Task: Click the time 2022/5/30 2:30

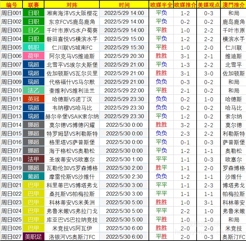Action: tap(124, 176)
